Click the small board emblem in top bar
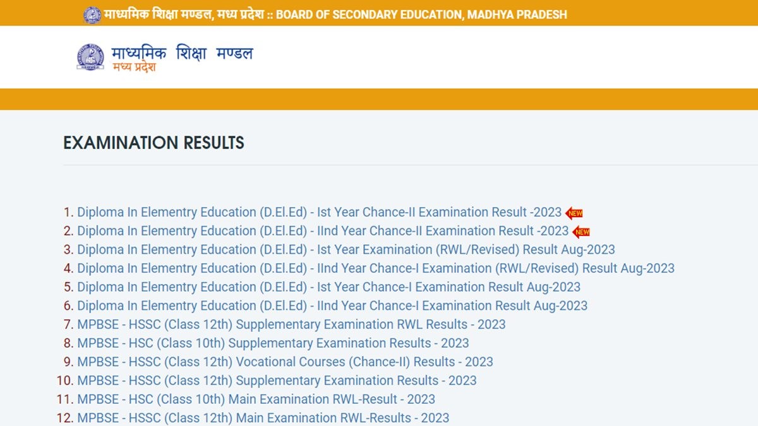Image resolution: width=758 pixels, height=426 pixels. [92, 14]
